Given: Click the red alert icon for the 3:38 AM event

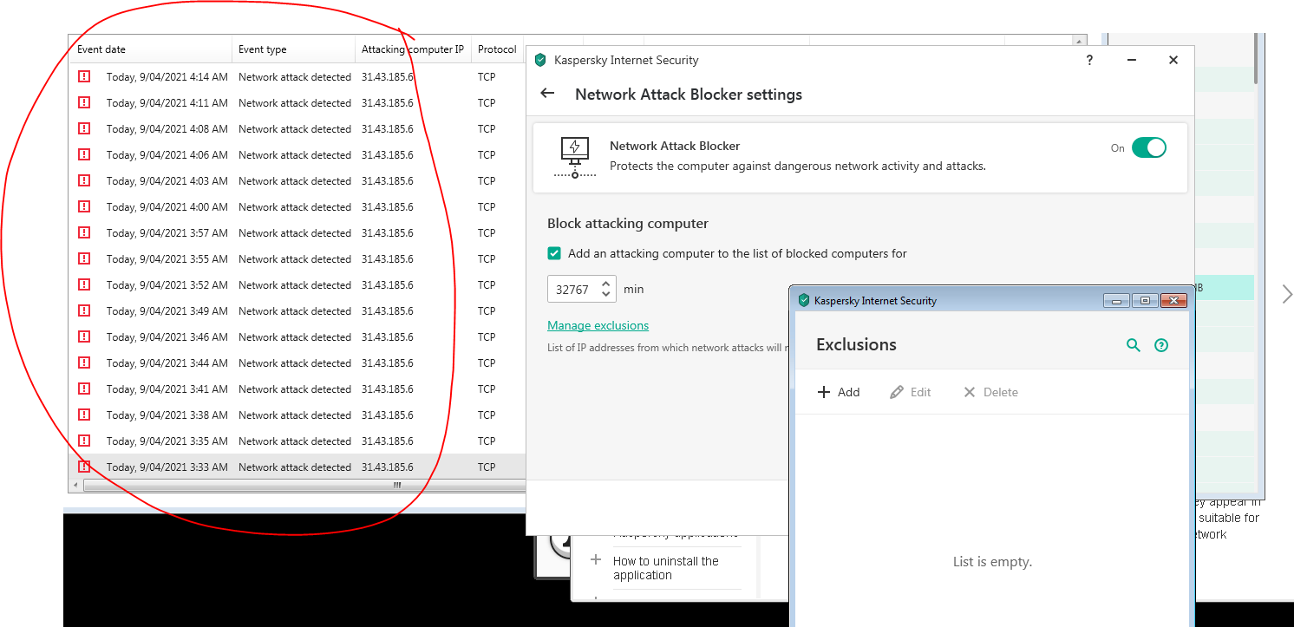Looking at the screenshot, I should pos(84,415).
